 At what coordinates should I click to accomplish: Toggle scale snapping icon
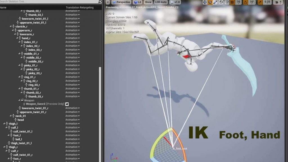(x=260, y=2)
